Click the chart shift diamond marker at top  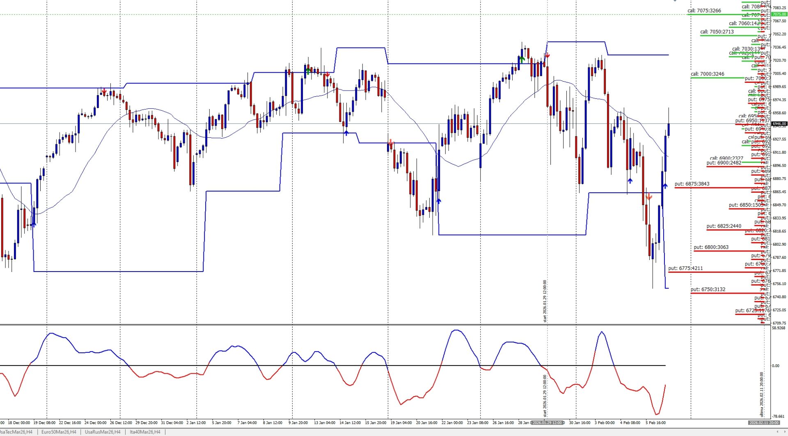click(x=675, y=1)
